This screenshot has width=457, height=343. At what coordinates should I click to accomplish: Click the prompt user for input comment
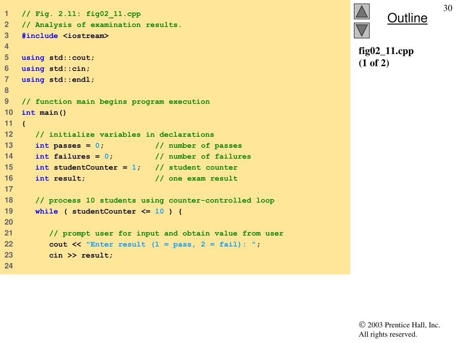click(x=166, y=233)
